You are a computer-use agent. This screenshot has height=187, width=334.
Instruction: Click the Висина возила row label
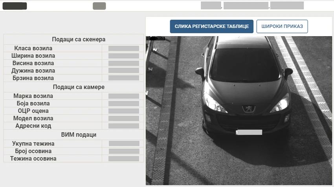(x=33, y=63)
